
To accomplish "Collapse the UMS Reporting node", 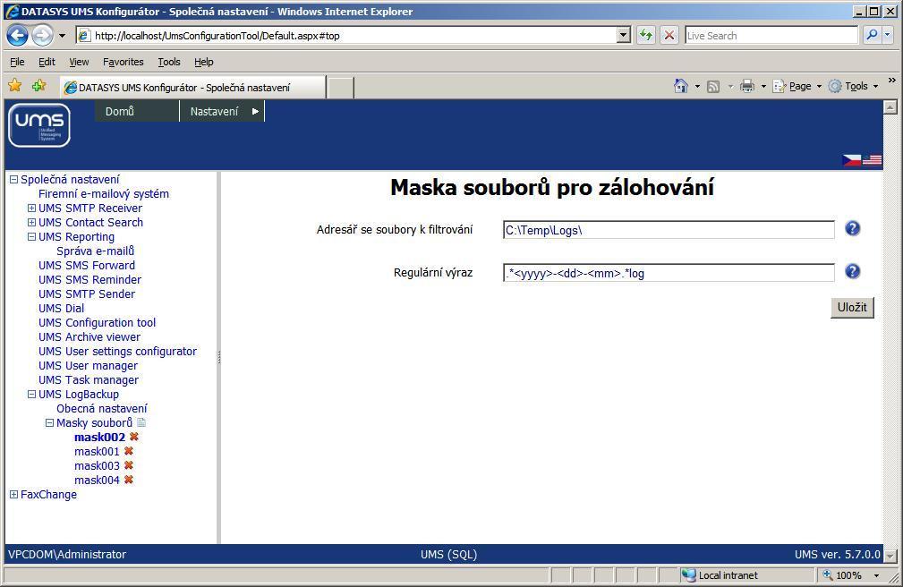I will click(x=31, y=237).
